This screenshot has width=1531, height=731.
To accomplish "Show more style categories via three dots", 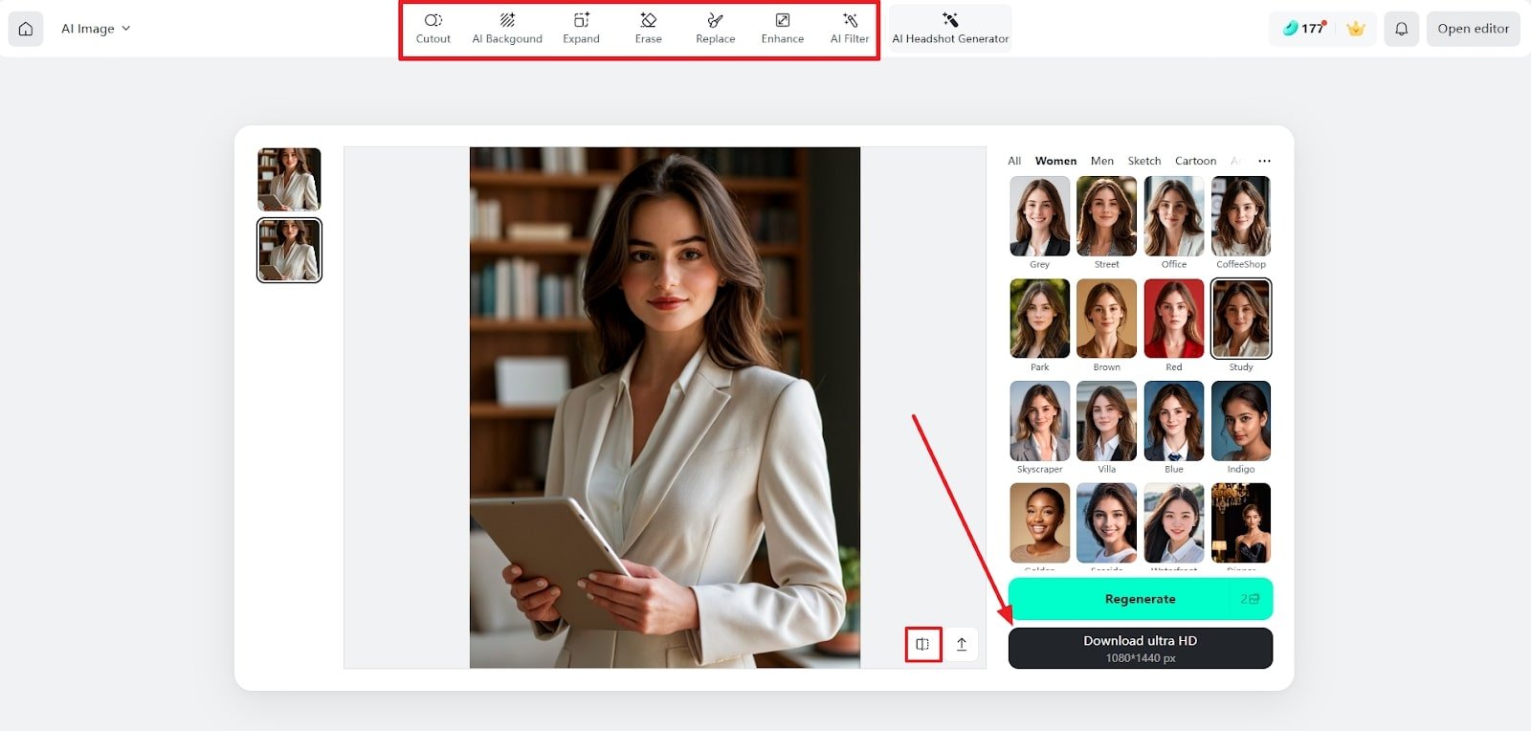I will [x=1264, y=161].
